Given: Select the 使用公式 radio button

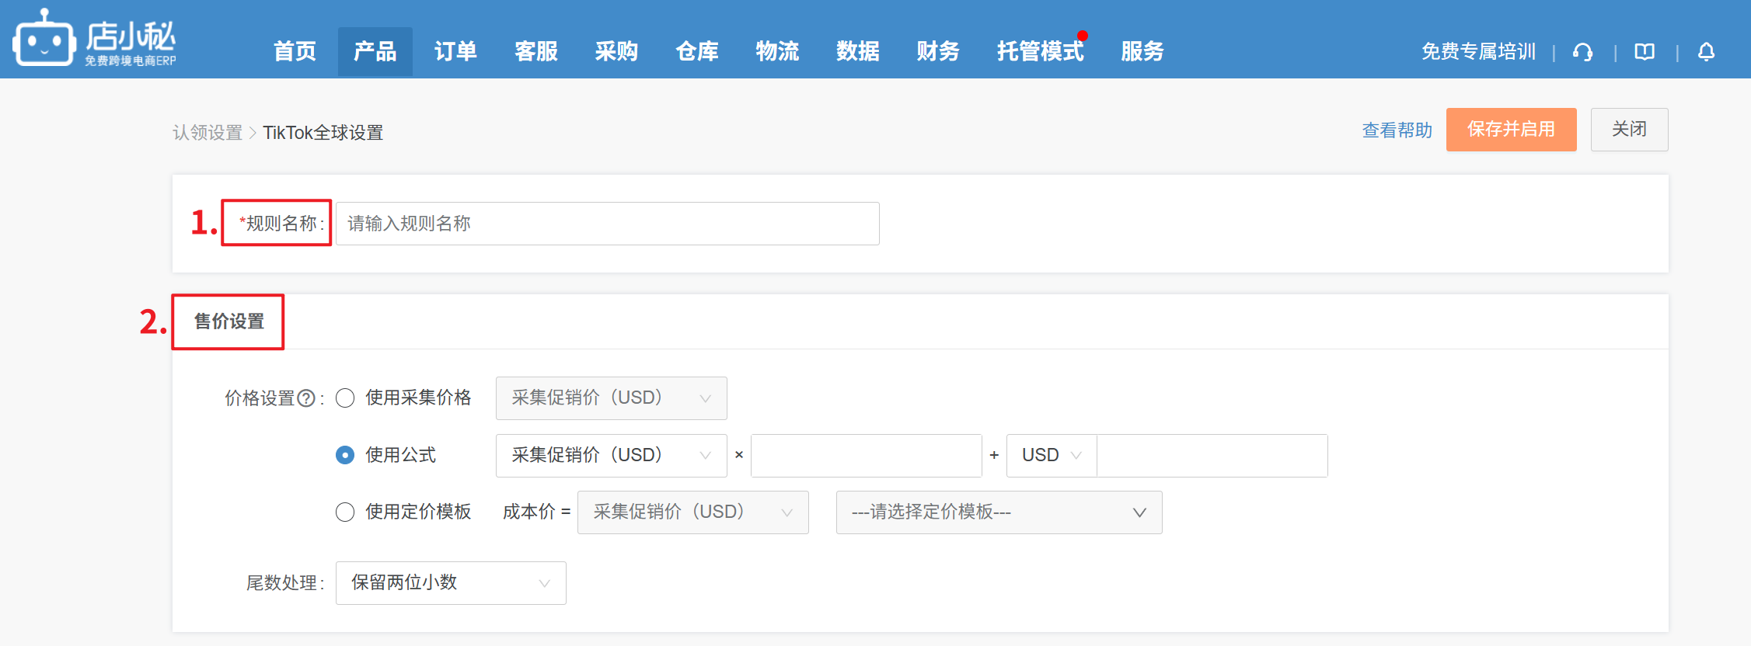Looking at the screenshot, I should pos(345,455).
